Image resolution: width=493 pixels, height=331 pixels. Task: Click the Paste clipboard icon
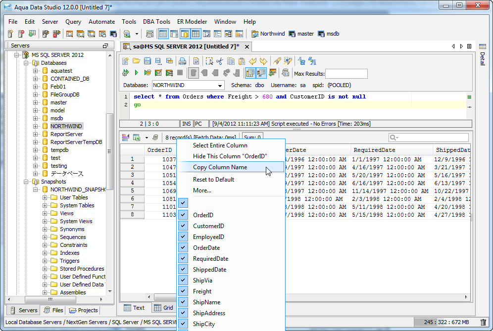tap(242, 61)
